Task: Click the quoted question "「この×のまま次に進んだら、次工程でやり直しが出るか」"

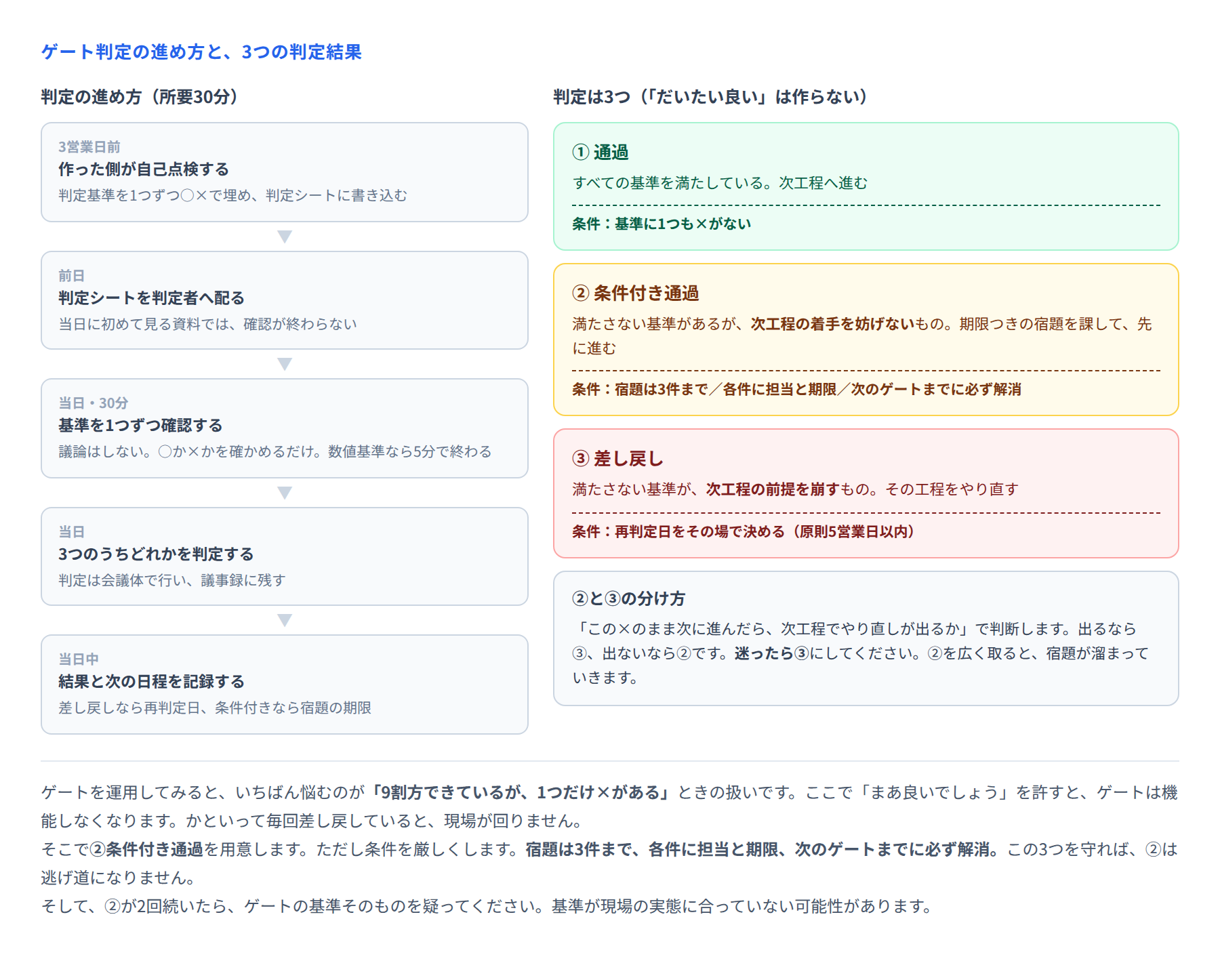Action: [773, 629]
